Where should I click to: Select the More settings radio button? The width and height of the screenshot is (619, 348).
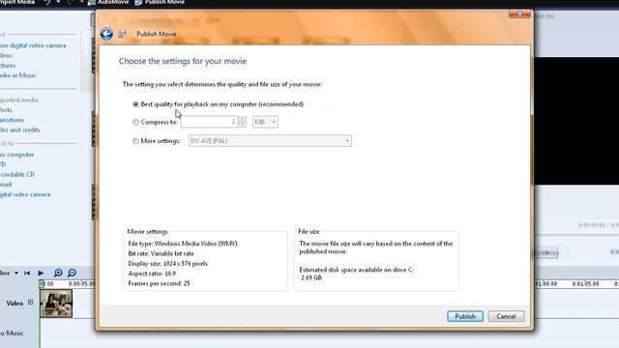[x=135, y=141]
